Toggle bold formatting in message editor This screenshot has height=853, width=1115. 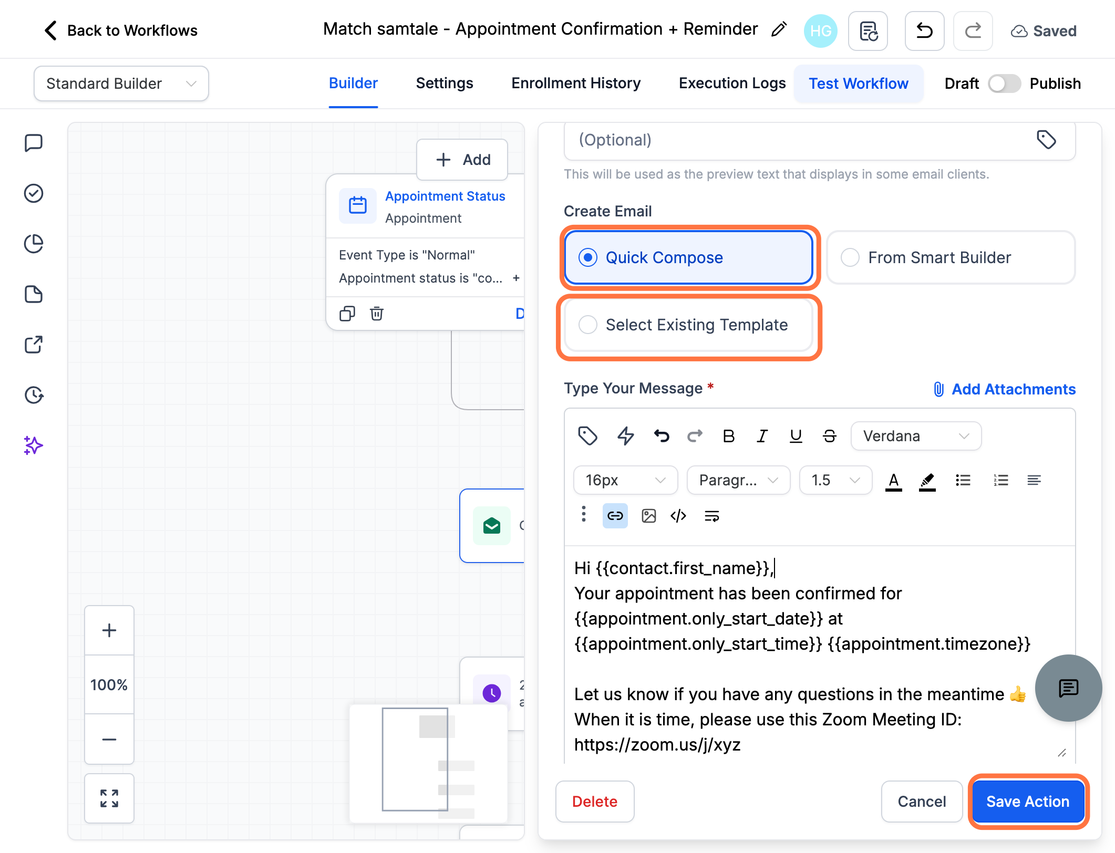(x=728, y=436)
